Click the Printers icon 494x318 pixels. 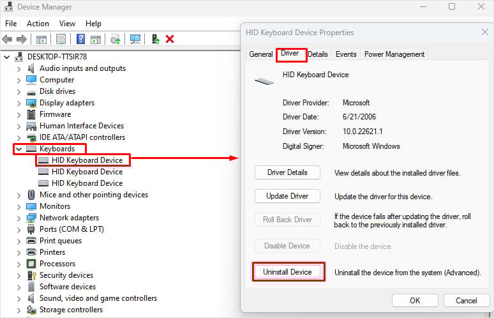(x=31, y=252)
